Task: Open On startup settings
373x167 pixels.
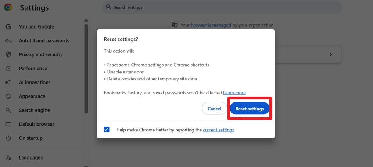Action: click(x=31, y=138)
